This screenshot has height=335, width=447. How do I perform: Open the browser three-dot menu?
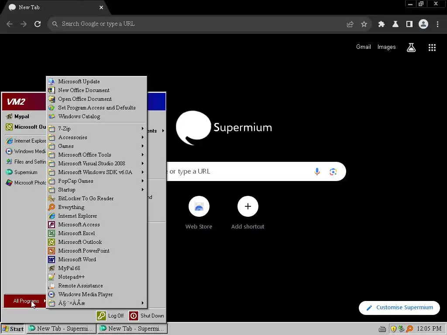point(437,24)
